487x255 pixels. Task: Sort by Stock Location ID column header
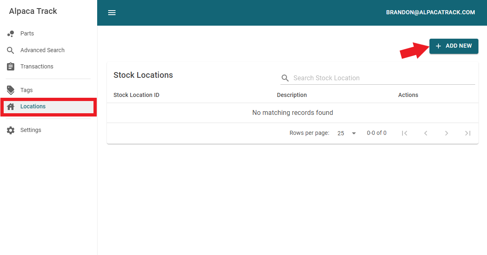click(136, 95)
